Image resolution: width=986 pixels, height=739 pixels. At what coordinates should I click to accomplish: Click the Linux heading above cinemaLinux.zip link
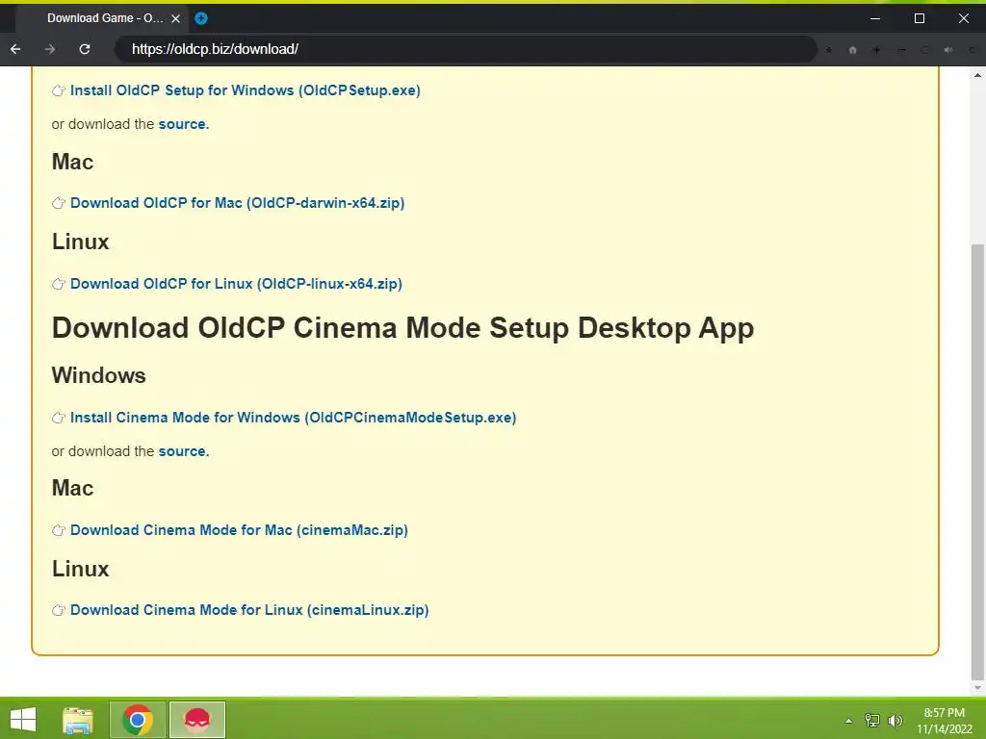pos(81,568)
